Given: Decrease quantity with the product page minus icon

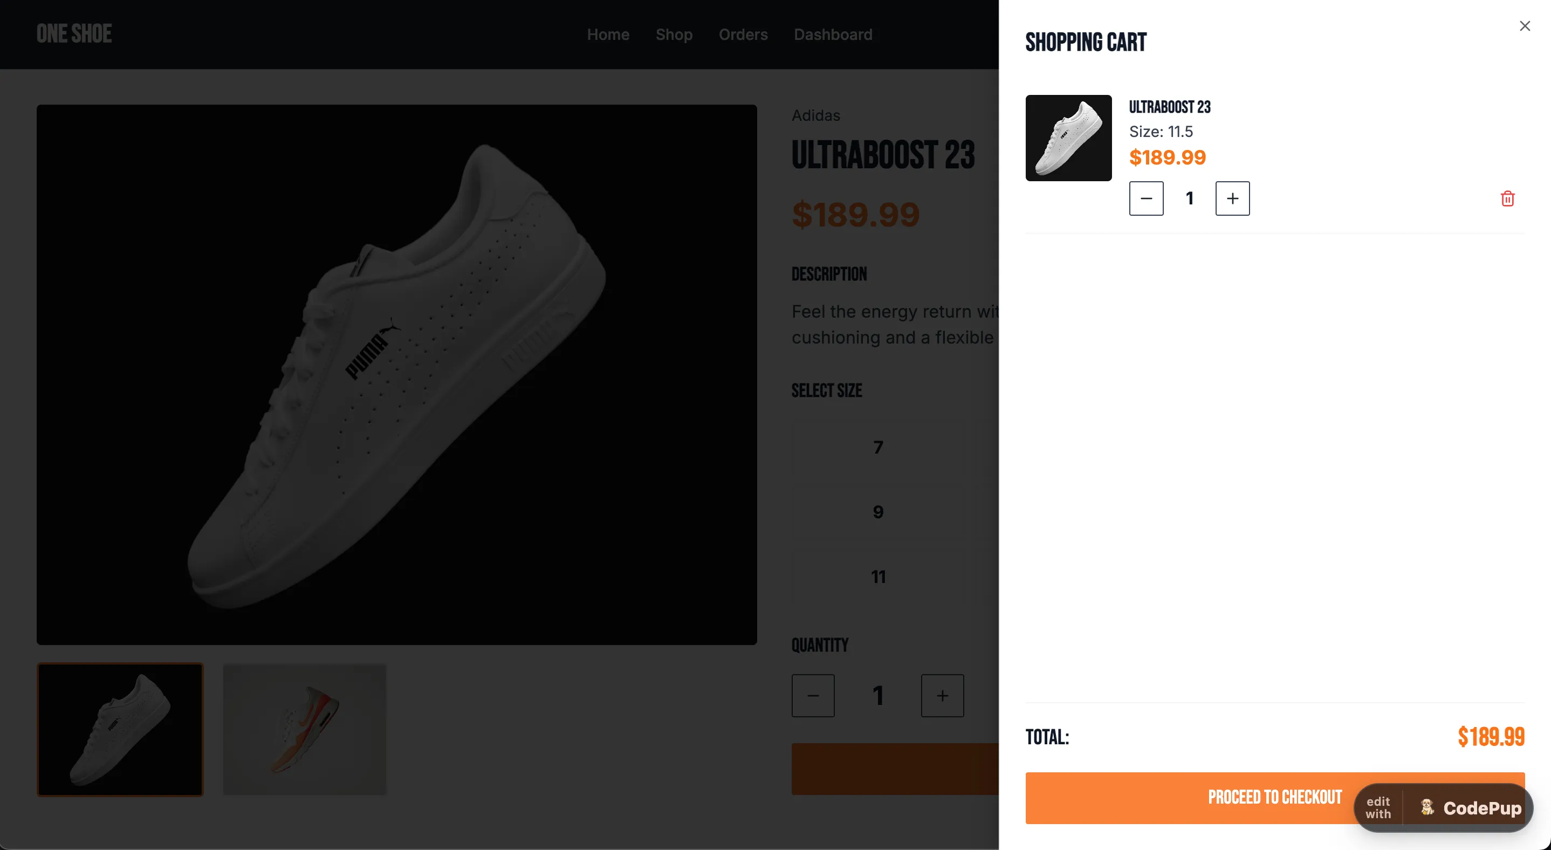Looking at the screenshot, I should [813, 696].
